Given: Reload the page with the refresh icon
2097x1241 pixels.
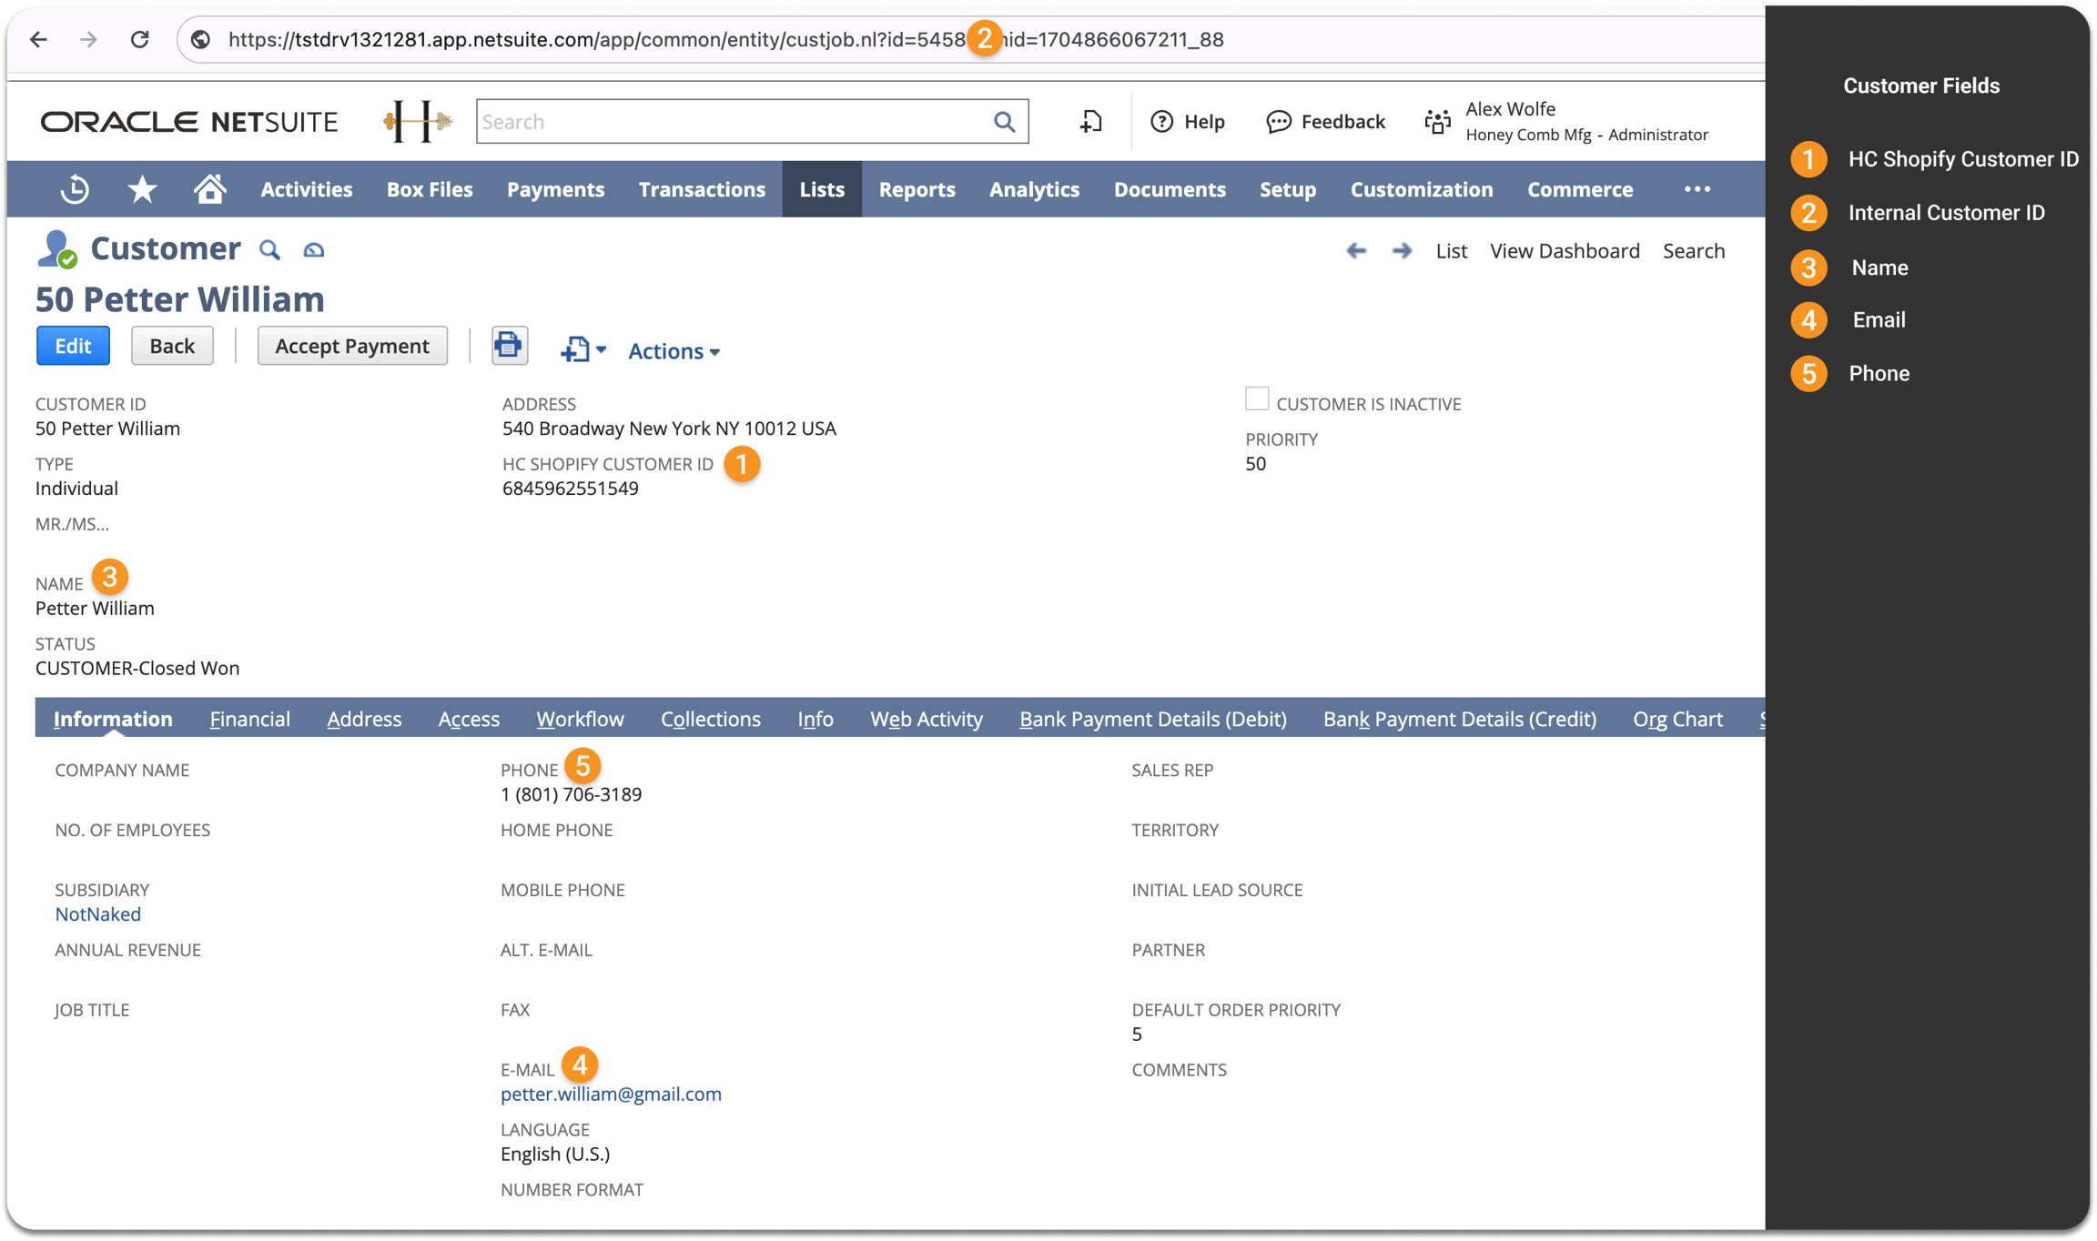Looking at the screenshot, I should click(139, 39).
